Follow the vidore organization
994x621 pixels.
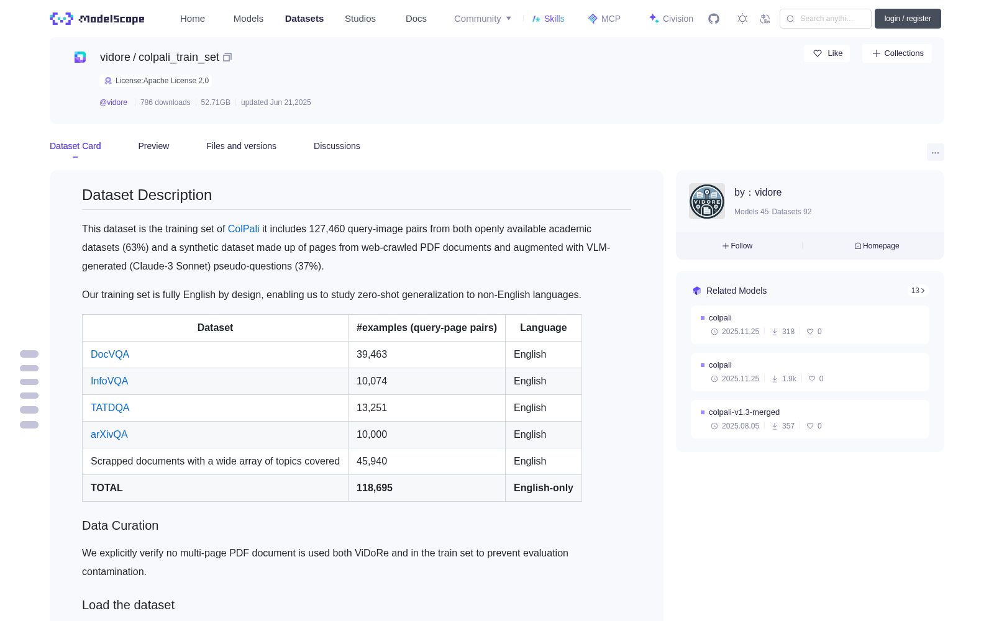pos(737,246)
